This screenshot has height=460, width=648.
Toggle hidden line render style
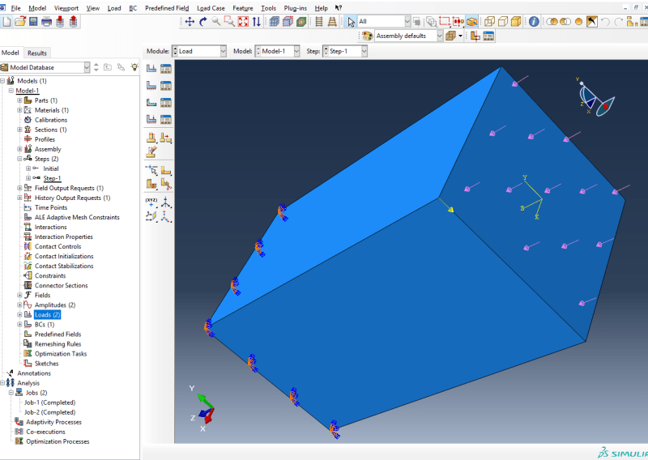coord(502,22)
